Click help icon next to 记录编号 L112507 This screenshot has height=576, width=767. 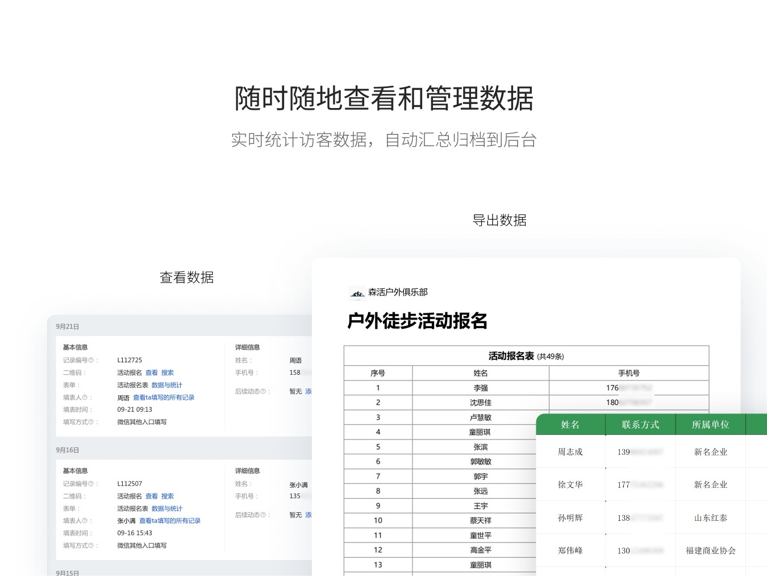point(90,483)
